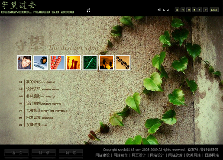Viewport: 223px width, 160px height.
Task: Skip to the previous music track
Action: [183, 10]
